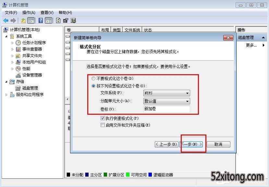The height and width of the screenshot is (187, 269).
Task: Select 不要格式化这个卷 radio button
Action: pyautogui.click(x=93, y=78)
